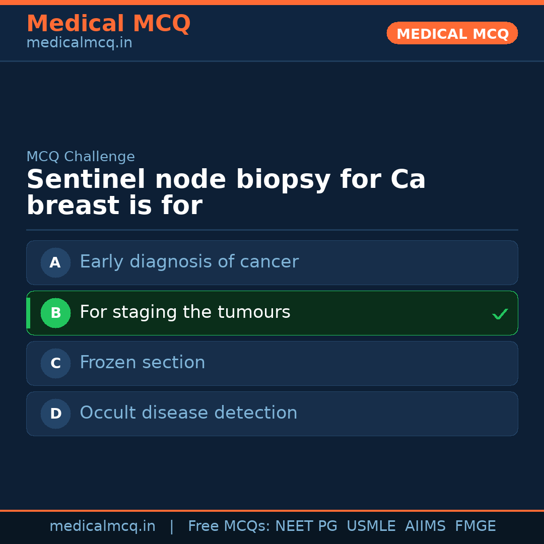
Task: Click the AIIMS footer label
Action: pyautogui.click(x=425, y=526)
